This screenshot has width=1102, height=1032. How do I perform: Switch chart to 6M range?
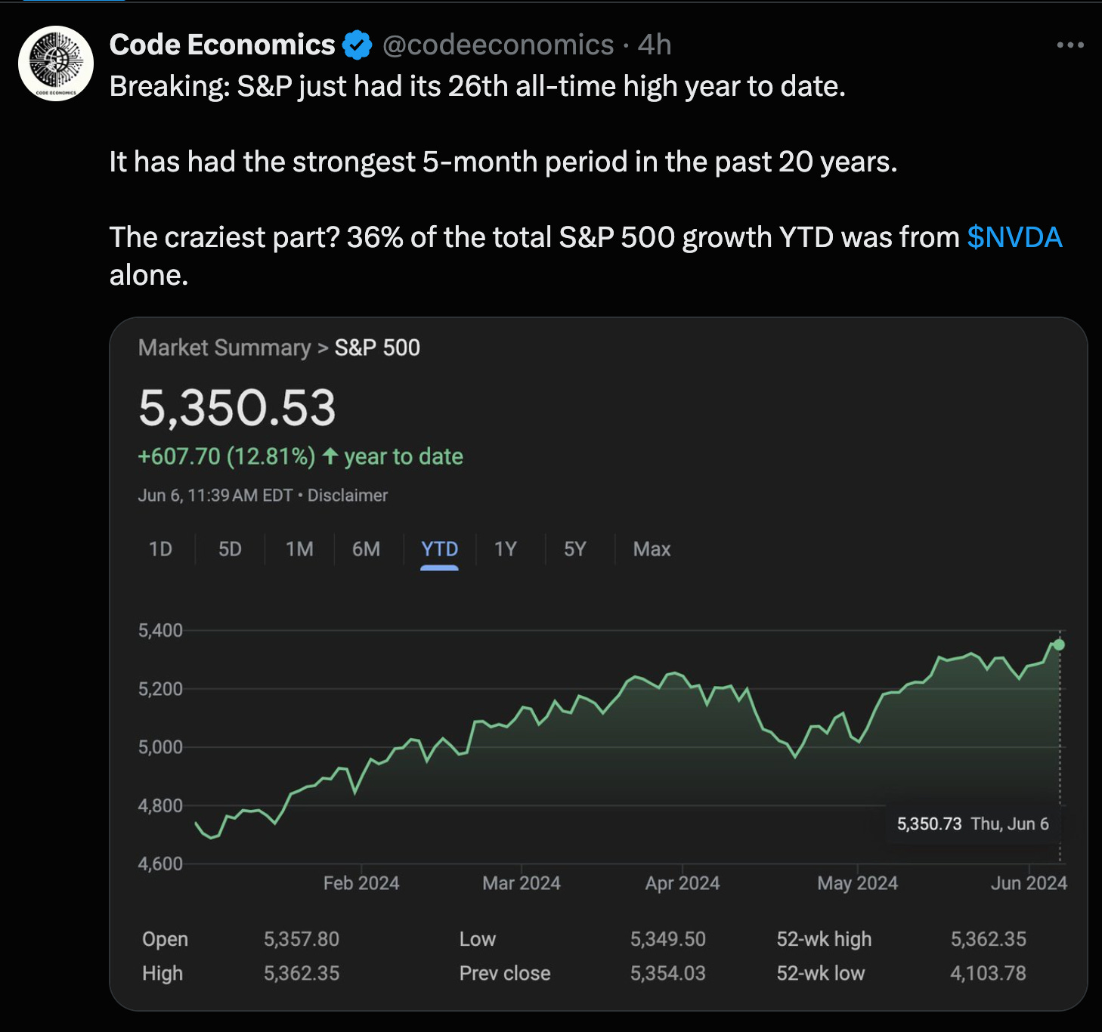(367, 549)
